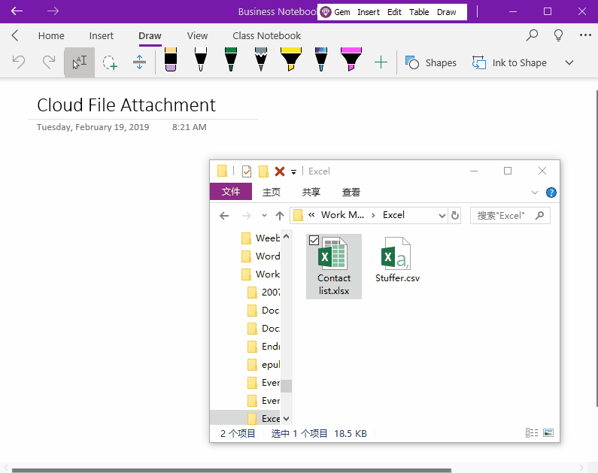598x473 pixels.
Task: Click Properties icon in Explorer quick access toolbar
Action: pyautogui.click(x=247, y=171)
